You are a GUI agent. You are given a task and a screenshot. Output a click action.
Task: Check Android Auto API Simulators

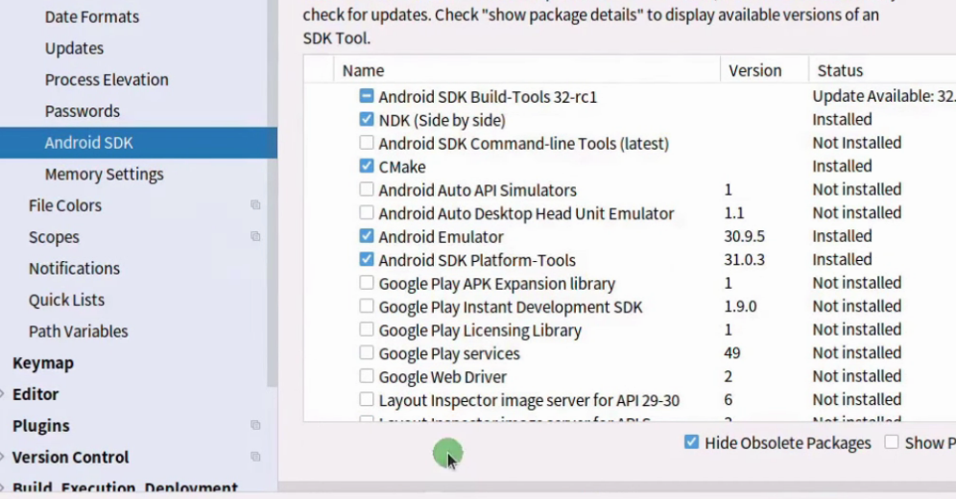(x=366, y=189)
